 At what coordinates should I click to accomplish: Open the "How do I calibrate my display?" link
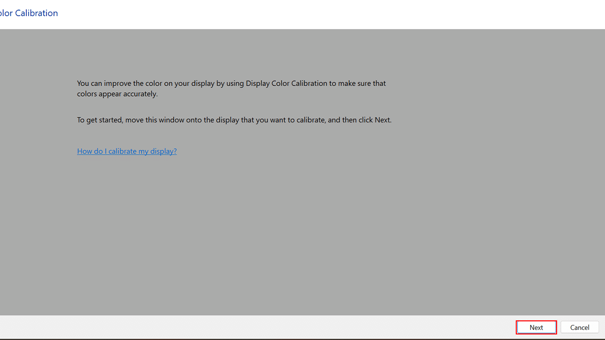point(127,151)
